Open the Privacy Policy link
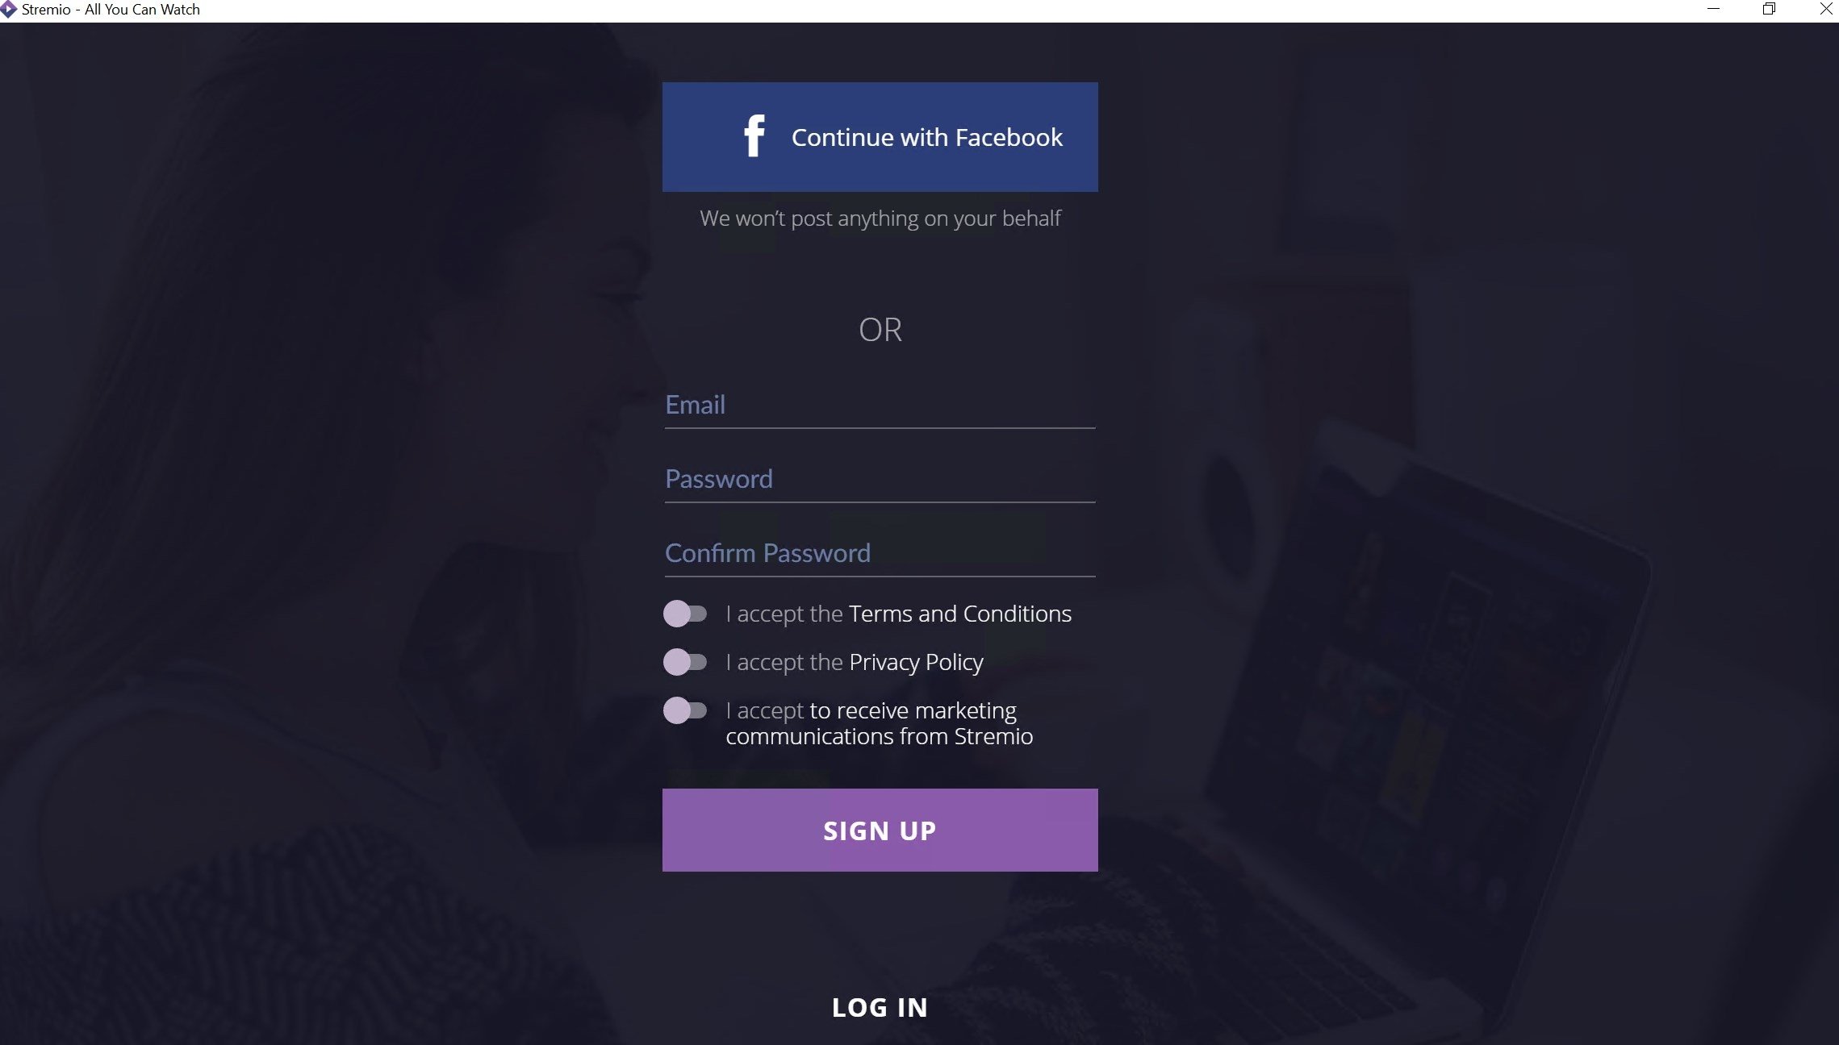1839x1045 pixels. click(916, 660)
